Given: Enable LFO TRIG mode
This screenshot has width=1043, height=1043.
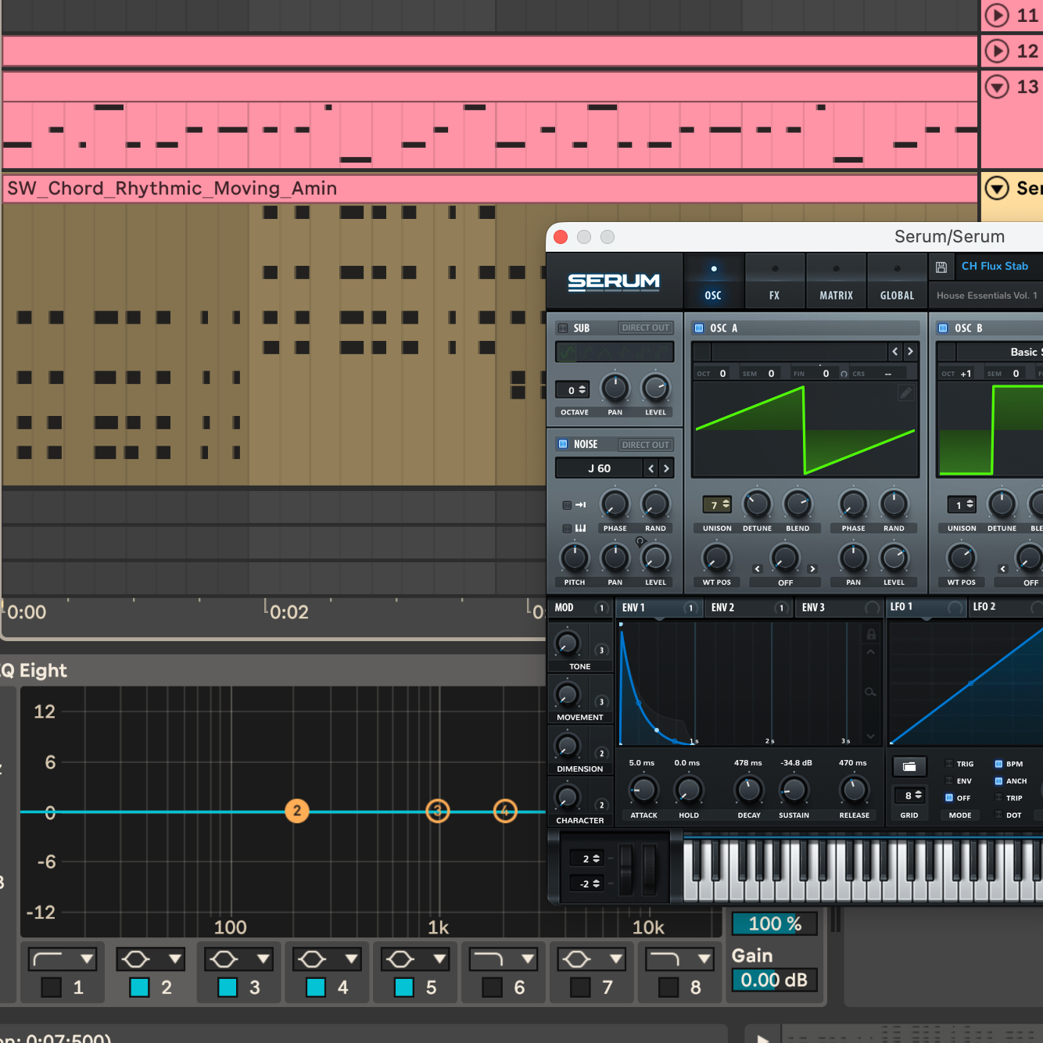Looking at the screenshot, I should [x=949, y=764].
